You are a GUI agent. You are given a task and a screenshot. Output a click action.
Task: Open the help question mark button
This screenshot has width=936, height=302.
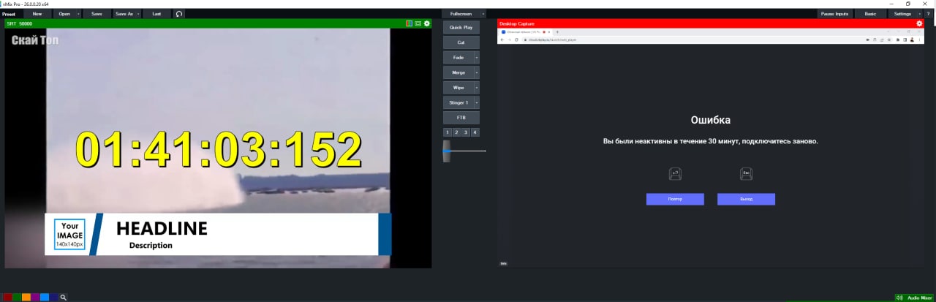929,13
